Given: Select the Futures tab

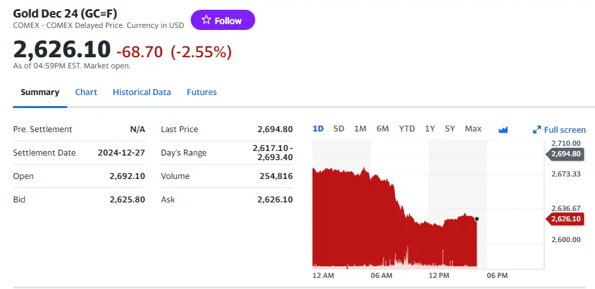Looking at the screenshot, I should (x=202, y=92).
